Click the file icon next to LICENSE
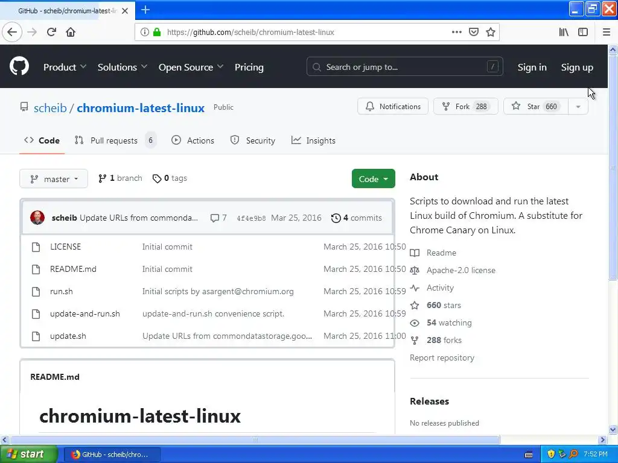Image resolution: width=618 pixels, height=463 pixels. coord(36,247)
